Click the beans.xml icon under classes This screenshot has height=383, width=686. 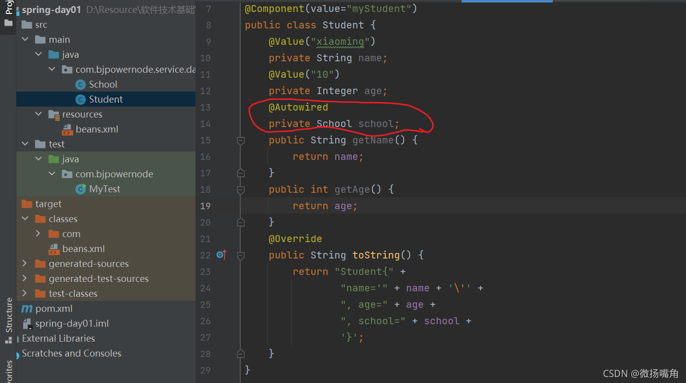coord(54,249)
